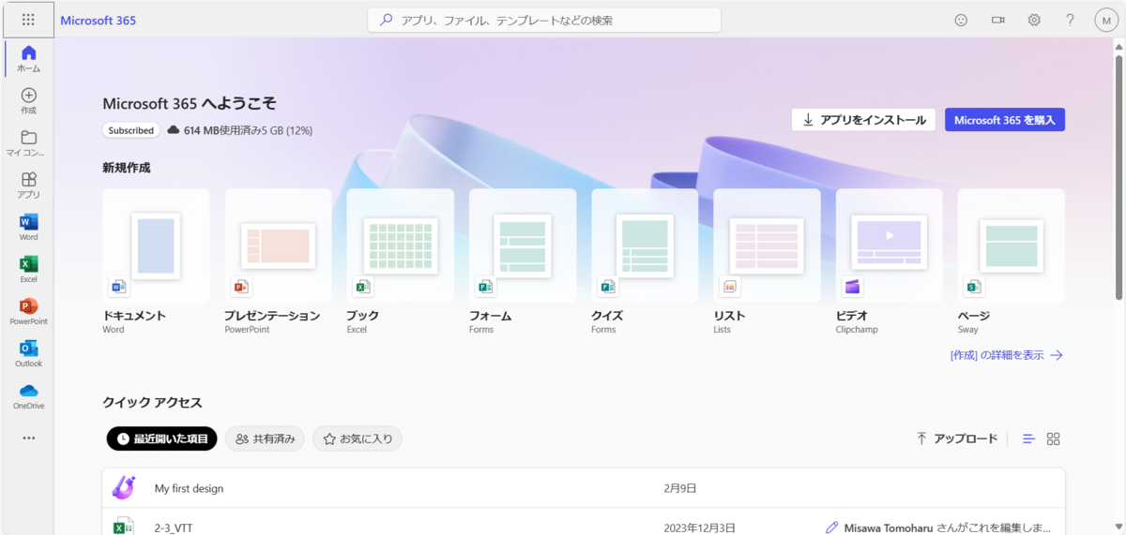Image resolution: width=1126 pixels, height=535 pixels.
Task: Open the Apps page in sidebar
Action: pyautogui.click(x=28, y=186)
